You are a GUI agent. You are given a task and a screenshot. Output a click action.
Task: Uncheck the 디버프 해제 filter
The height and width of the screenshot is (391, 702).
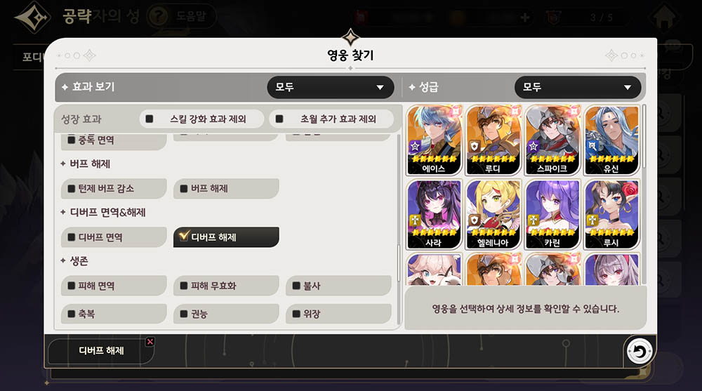226,237
